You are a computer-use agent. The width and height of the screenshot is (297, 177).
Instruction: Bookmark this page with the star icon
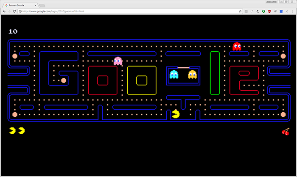click(240, 11)
